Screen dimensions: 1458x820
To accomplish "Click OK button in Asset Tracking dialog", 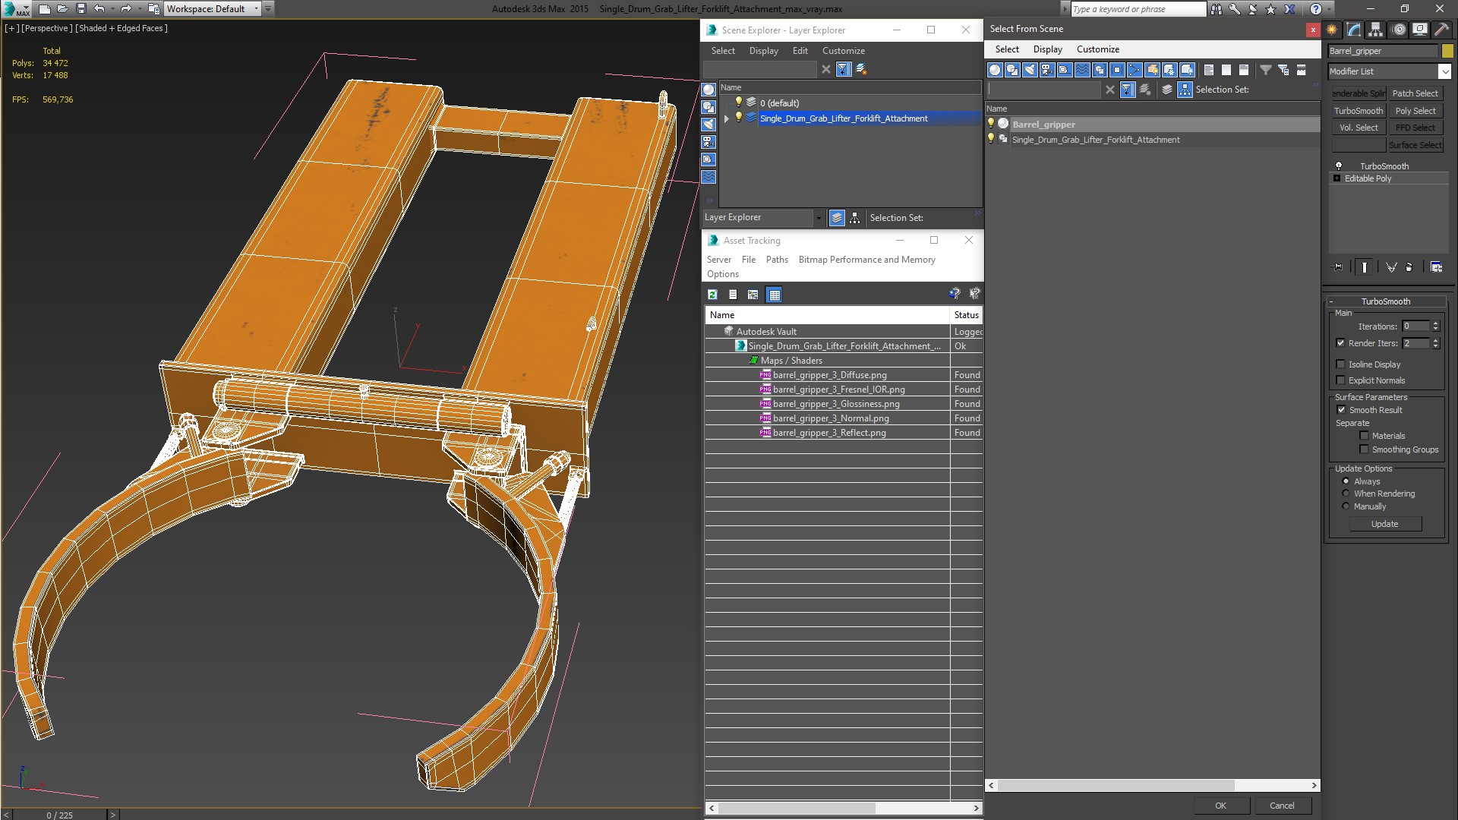I will coord(1220,805).
